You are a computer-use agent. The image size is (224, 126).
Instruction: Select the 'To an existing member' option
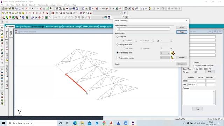point(117,58)
